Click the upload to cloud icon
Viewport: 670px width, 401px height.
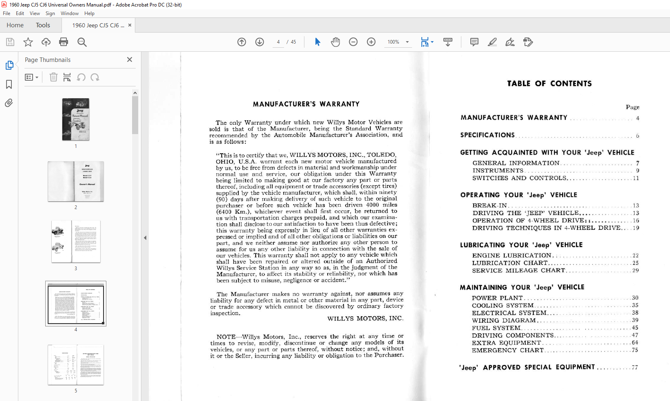point(46,42)
